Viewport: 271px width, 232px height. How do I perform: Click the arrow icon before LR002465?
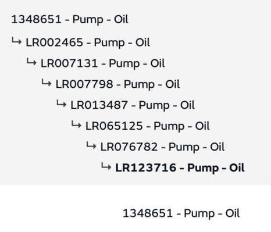[16, 41]
